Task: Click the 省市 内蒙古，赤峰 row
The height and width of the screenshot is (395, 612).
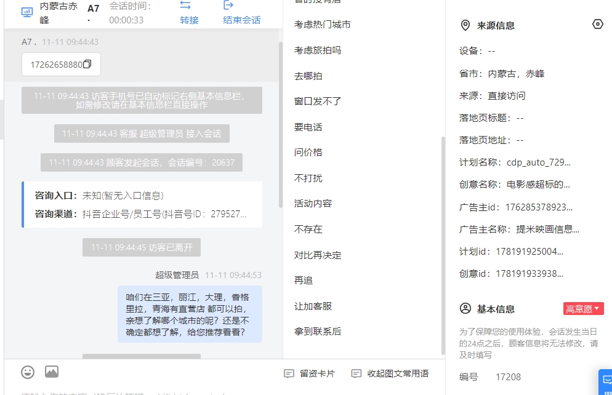Action: click(502, 74)
